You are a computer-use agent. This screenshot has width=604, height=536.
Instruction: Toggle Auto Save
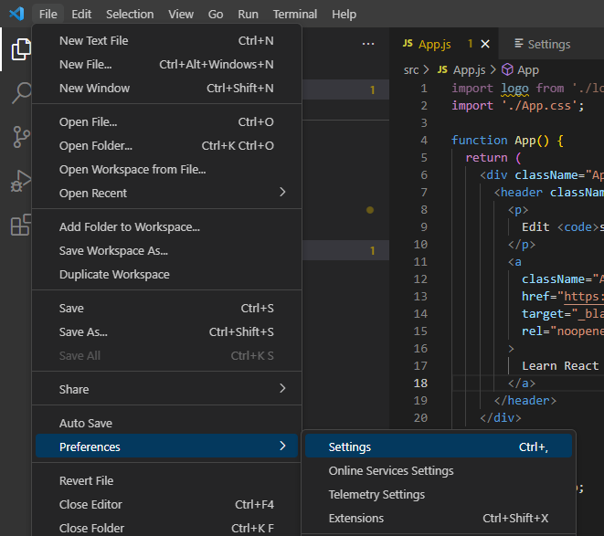click(166, 423)
